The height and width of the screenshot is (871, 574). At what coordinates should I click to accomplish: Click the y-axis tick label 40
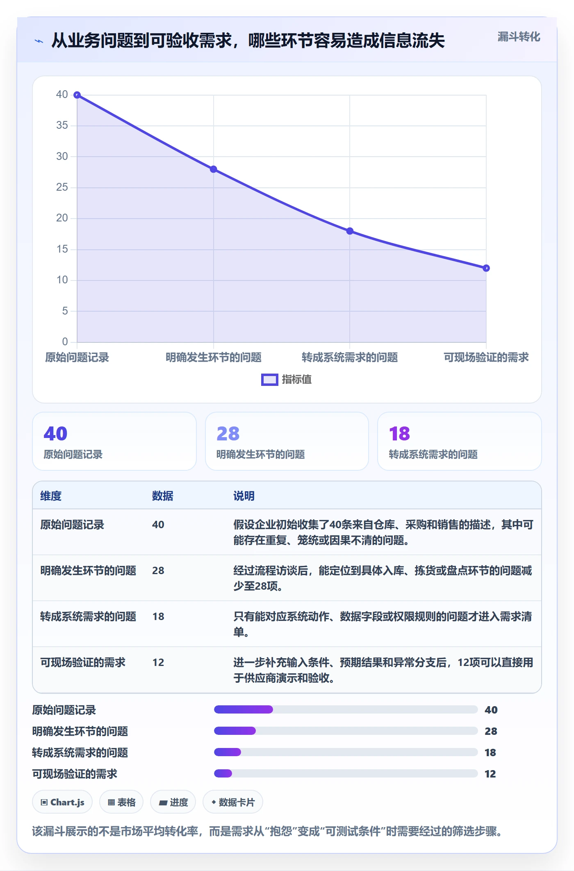click(x=62, y=95)
